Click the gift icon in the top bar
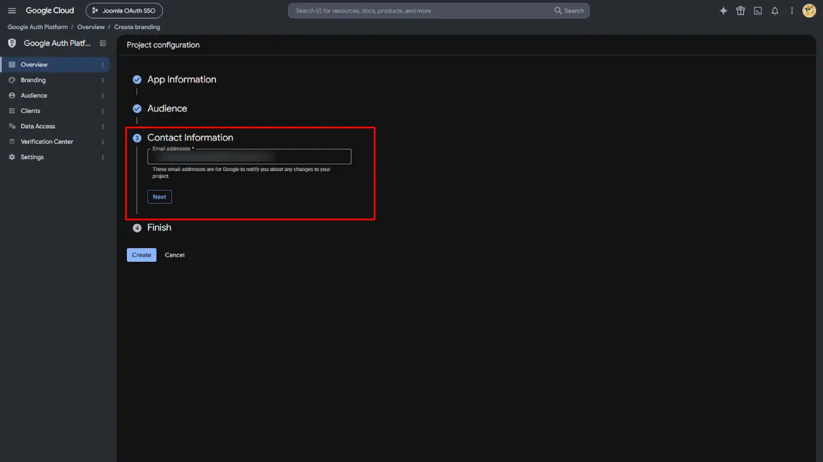 point(741,11)
